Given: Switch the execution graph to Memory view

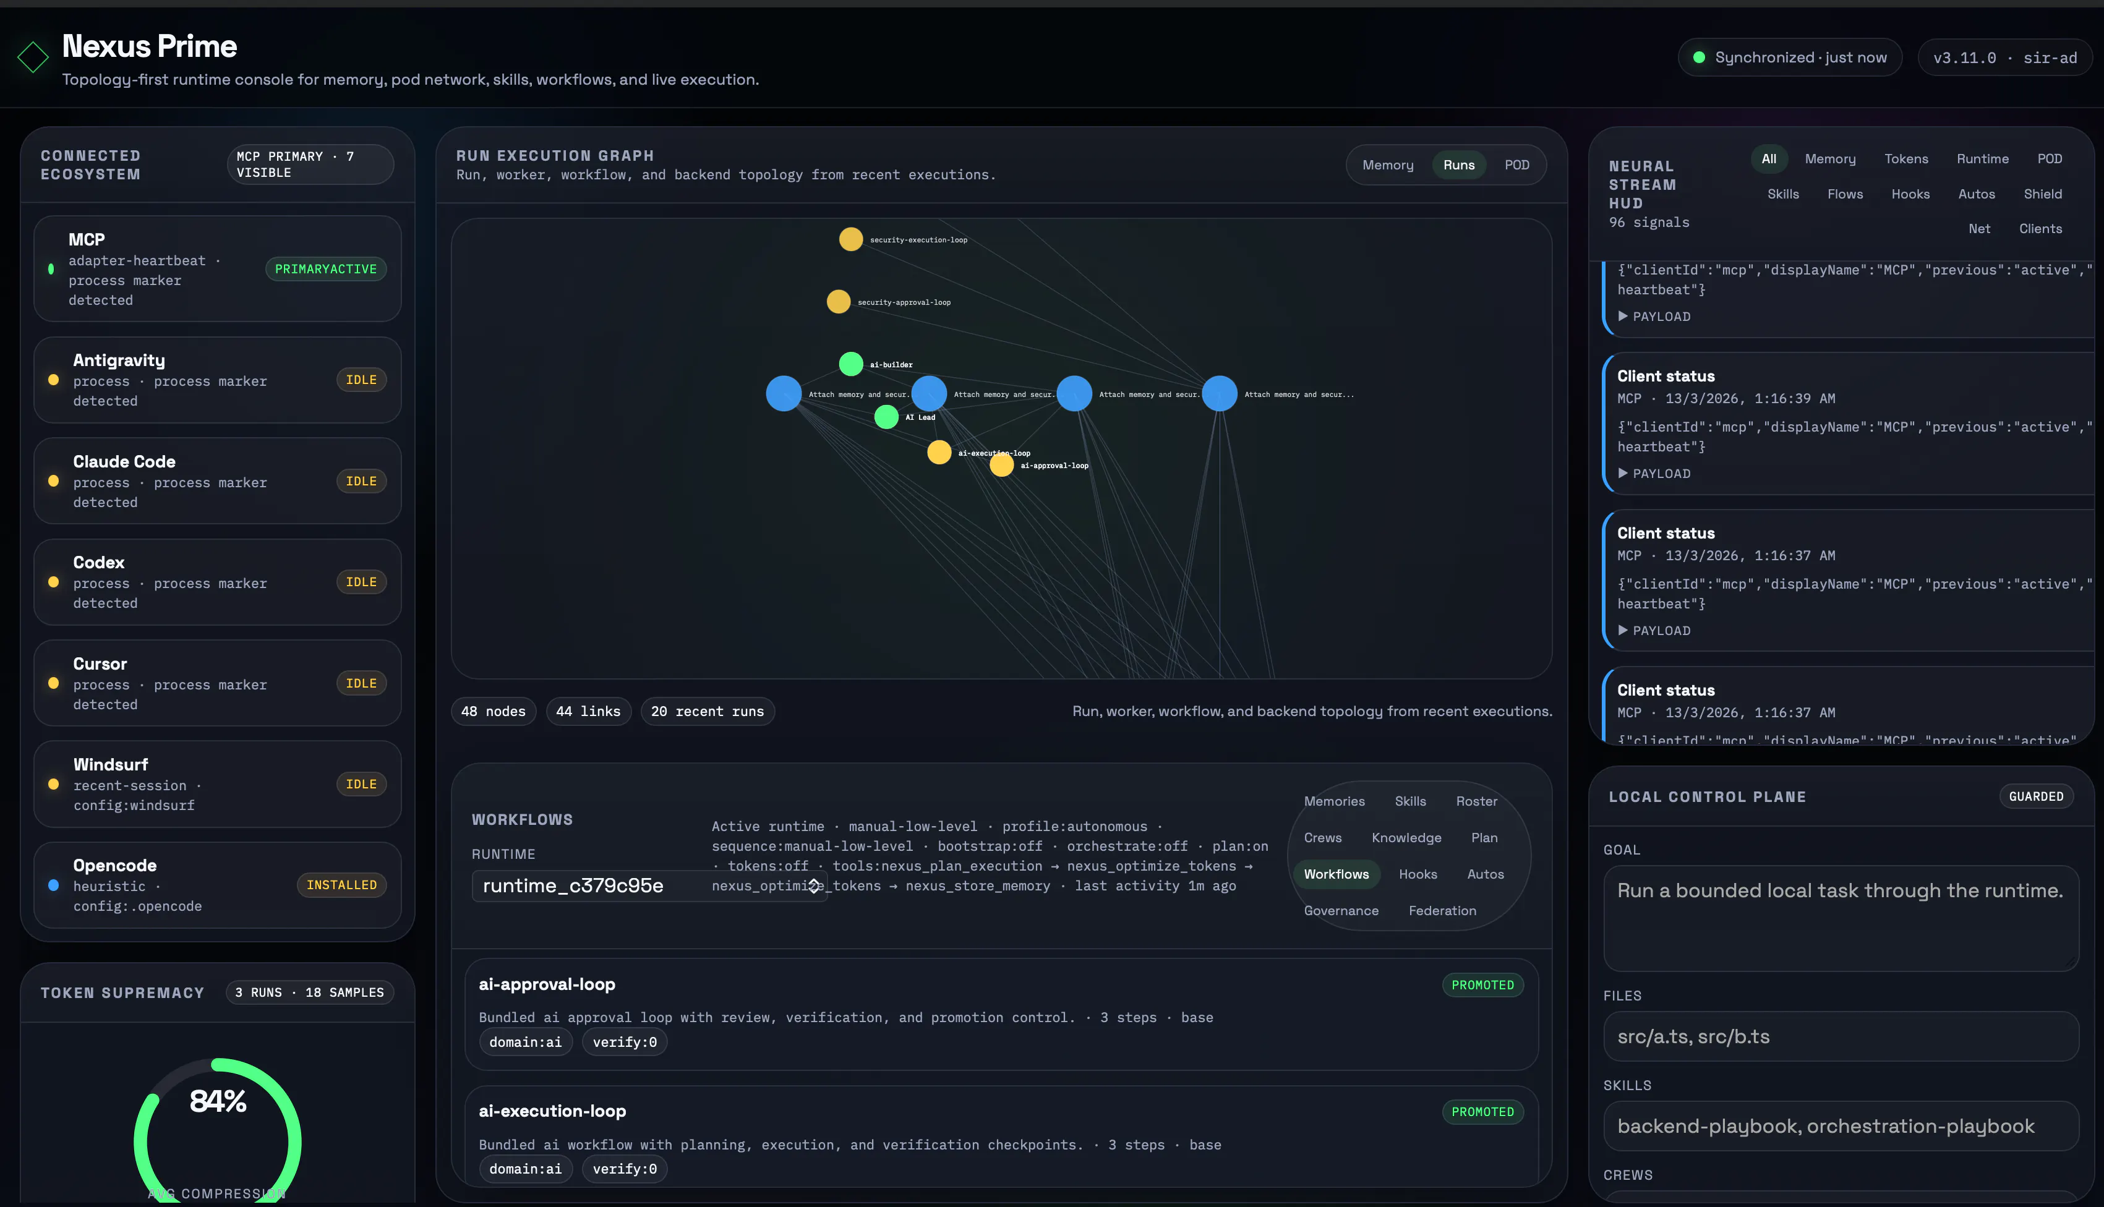Looking at the screenshot, I should 1388,165.
